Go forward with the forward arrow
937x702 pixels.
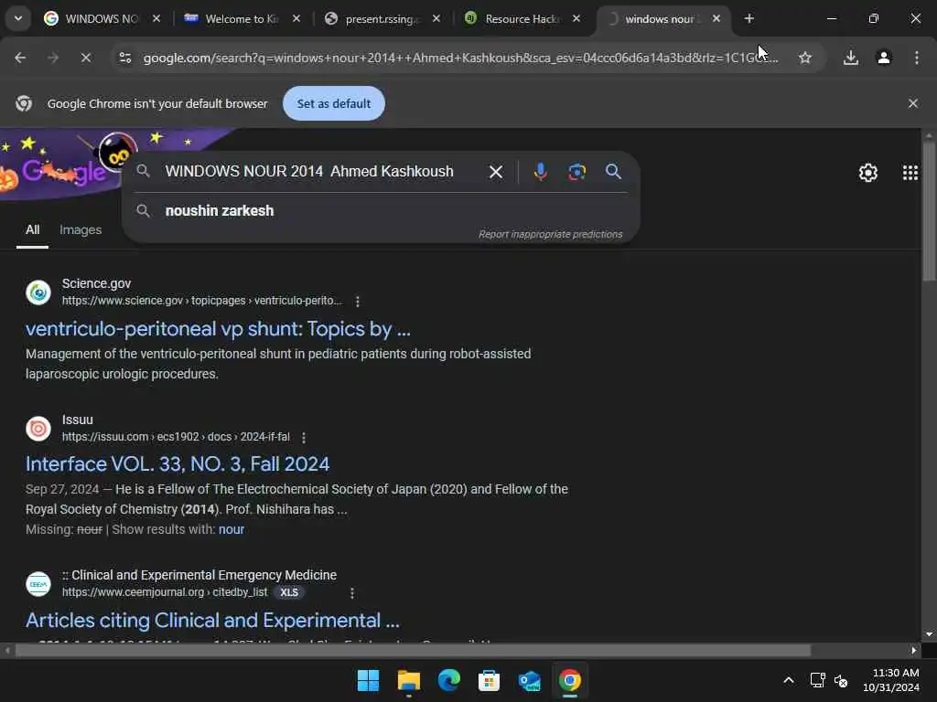pos(53,58)
